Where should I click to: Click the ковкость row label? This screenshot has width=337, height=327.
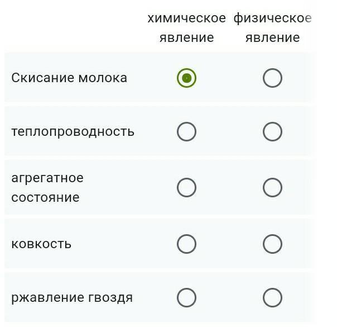(x=41, y=244)
